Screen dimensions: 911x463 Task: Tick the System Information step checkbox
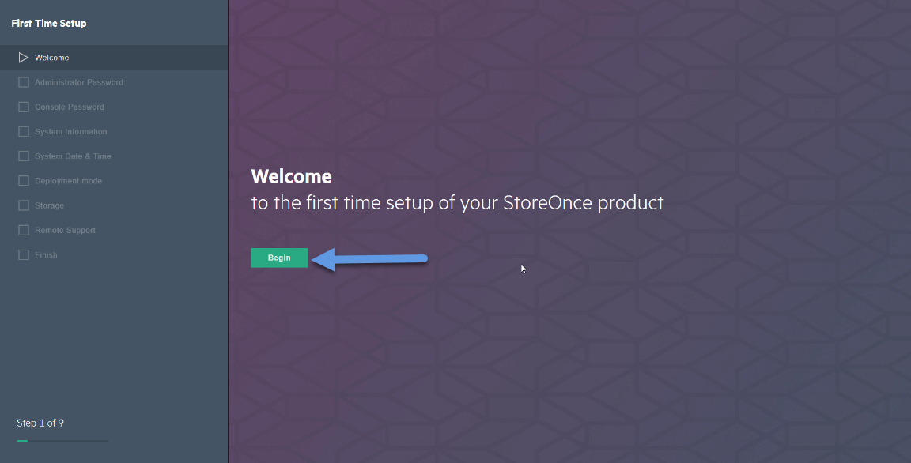pyautogui.click(x=24, y=132)
